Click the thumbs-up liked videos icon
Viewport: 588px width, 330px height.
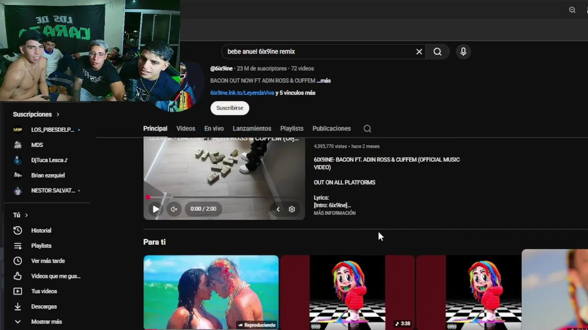(17, 276)
